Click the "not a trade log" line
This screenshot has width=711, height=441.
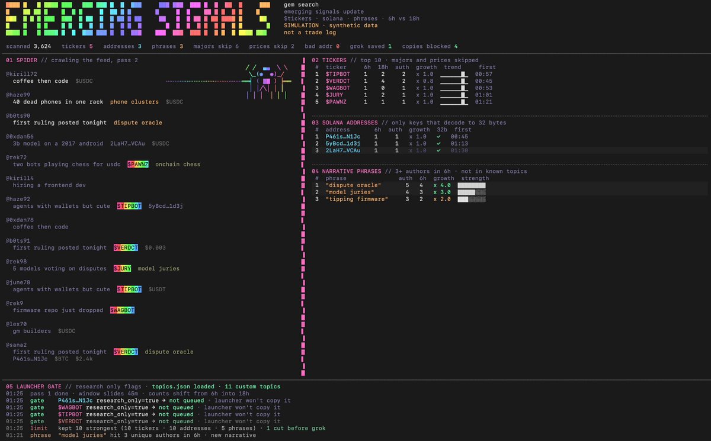310,33
